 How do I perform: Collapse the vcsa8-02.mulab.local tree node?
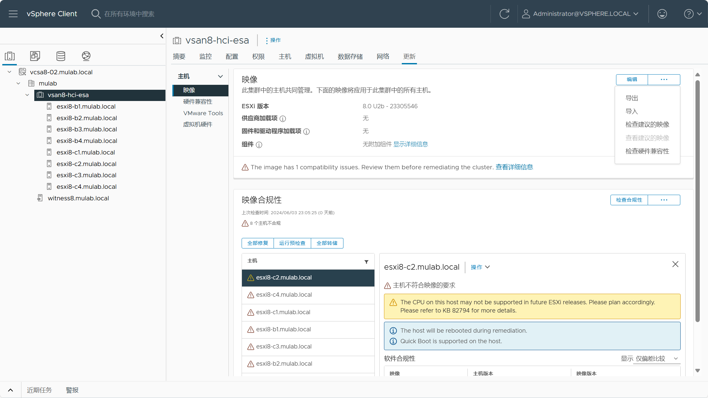click(10, 72)
